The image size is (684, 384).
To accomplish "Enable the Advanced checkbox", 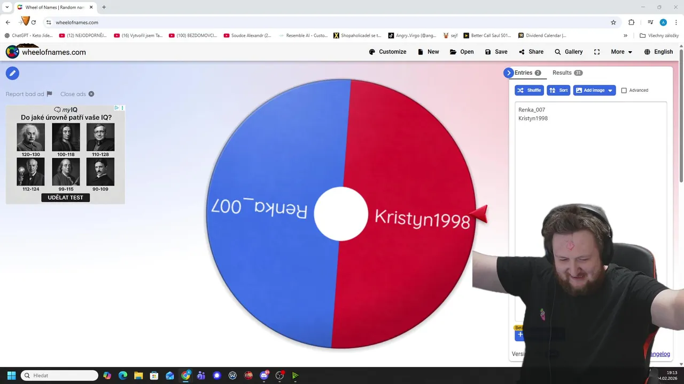I will [x=624, y=91].
